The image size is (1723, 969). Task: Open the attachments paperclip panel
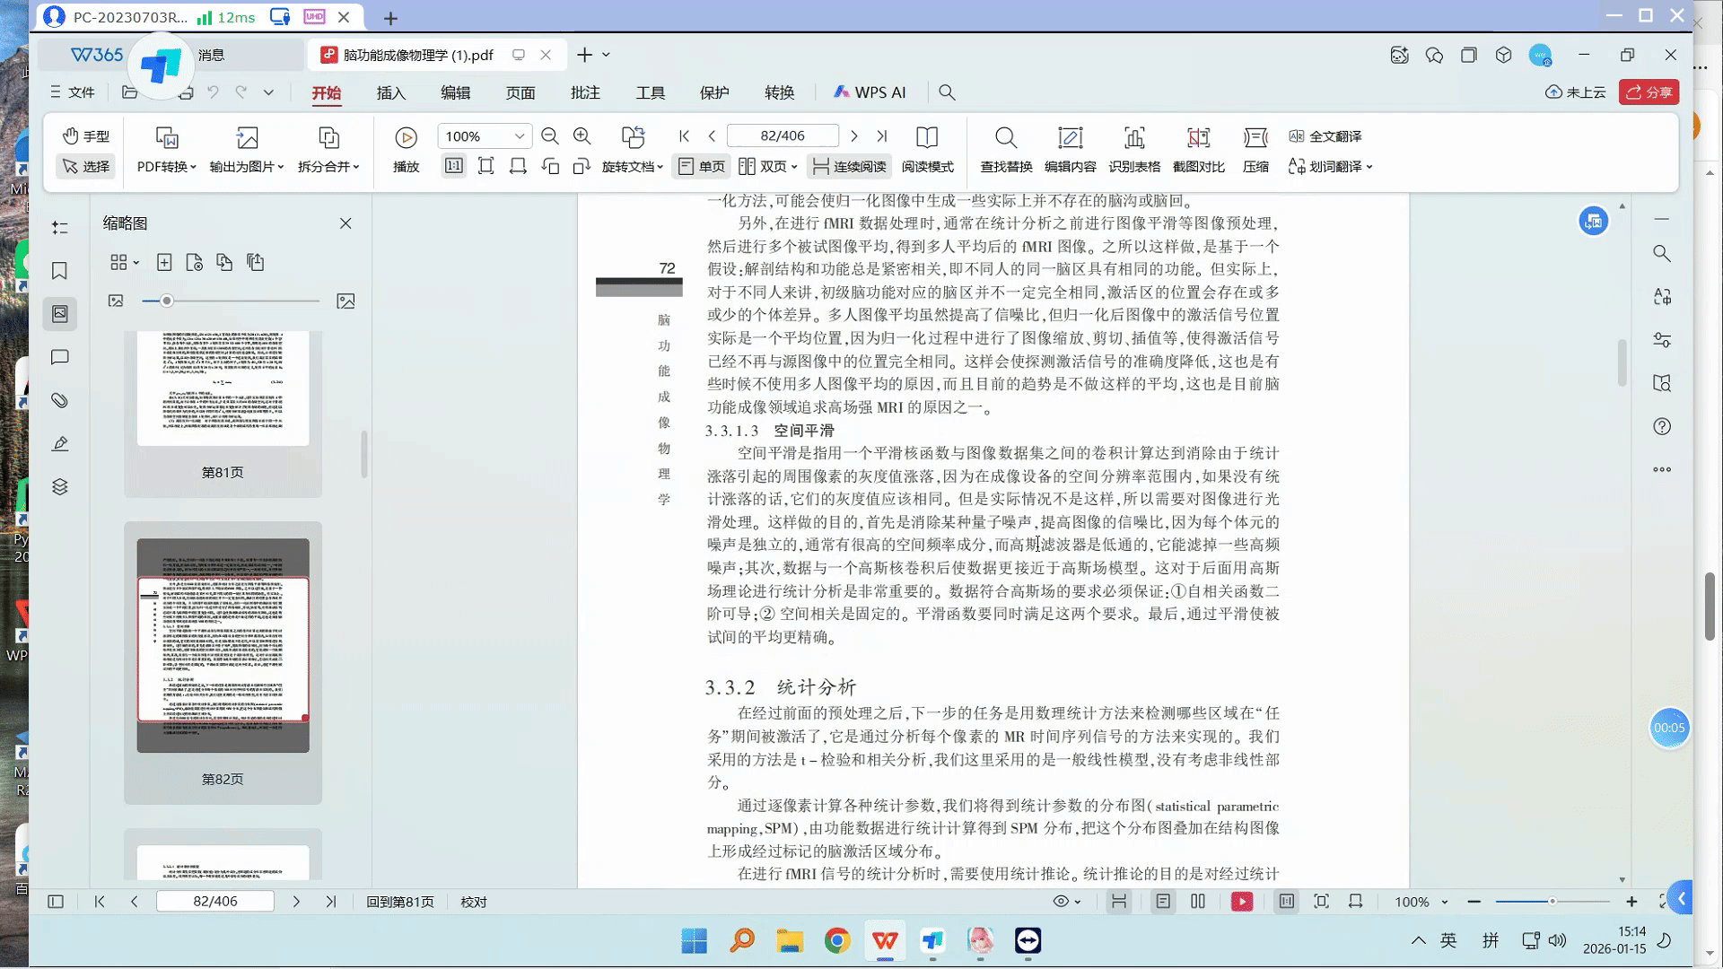coord(60,401)
